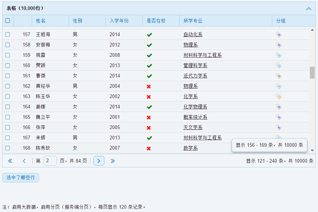Click the 管理科学系 link
The image size is (318, 212).
[195, 66]
